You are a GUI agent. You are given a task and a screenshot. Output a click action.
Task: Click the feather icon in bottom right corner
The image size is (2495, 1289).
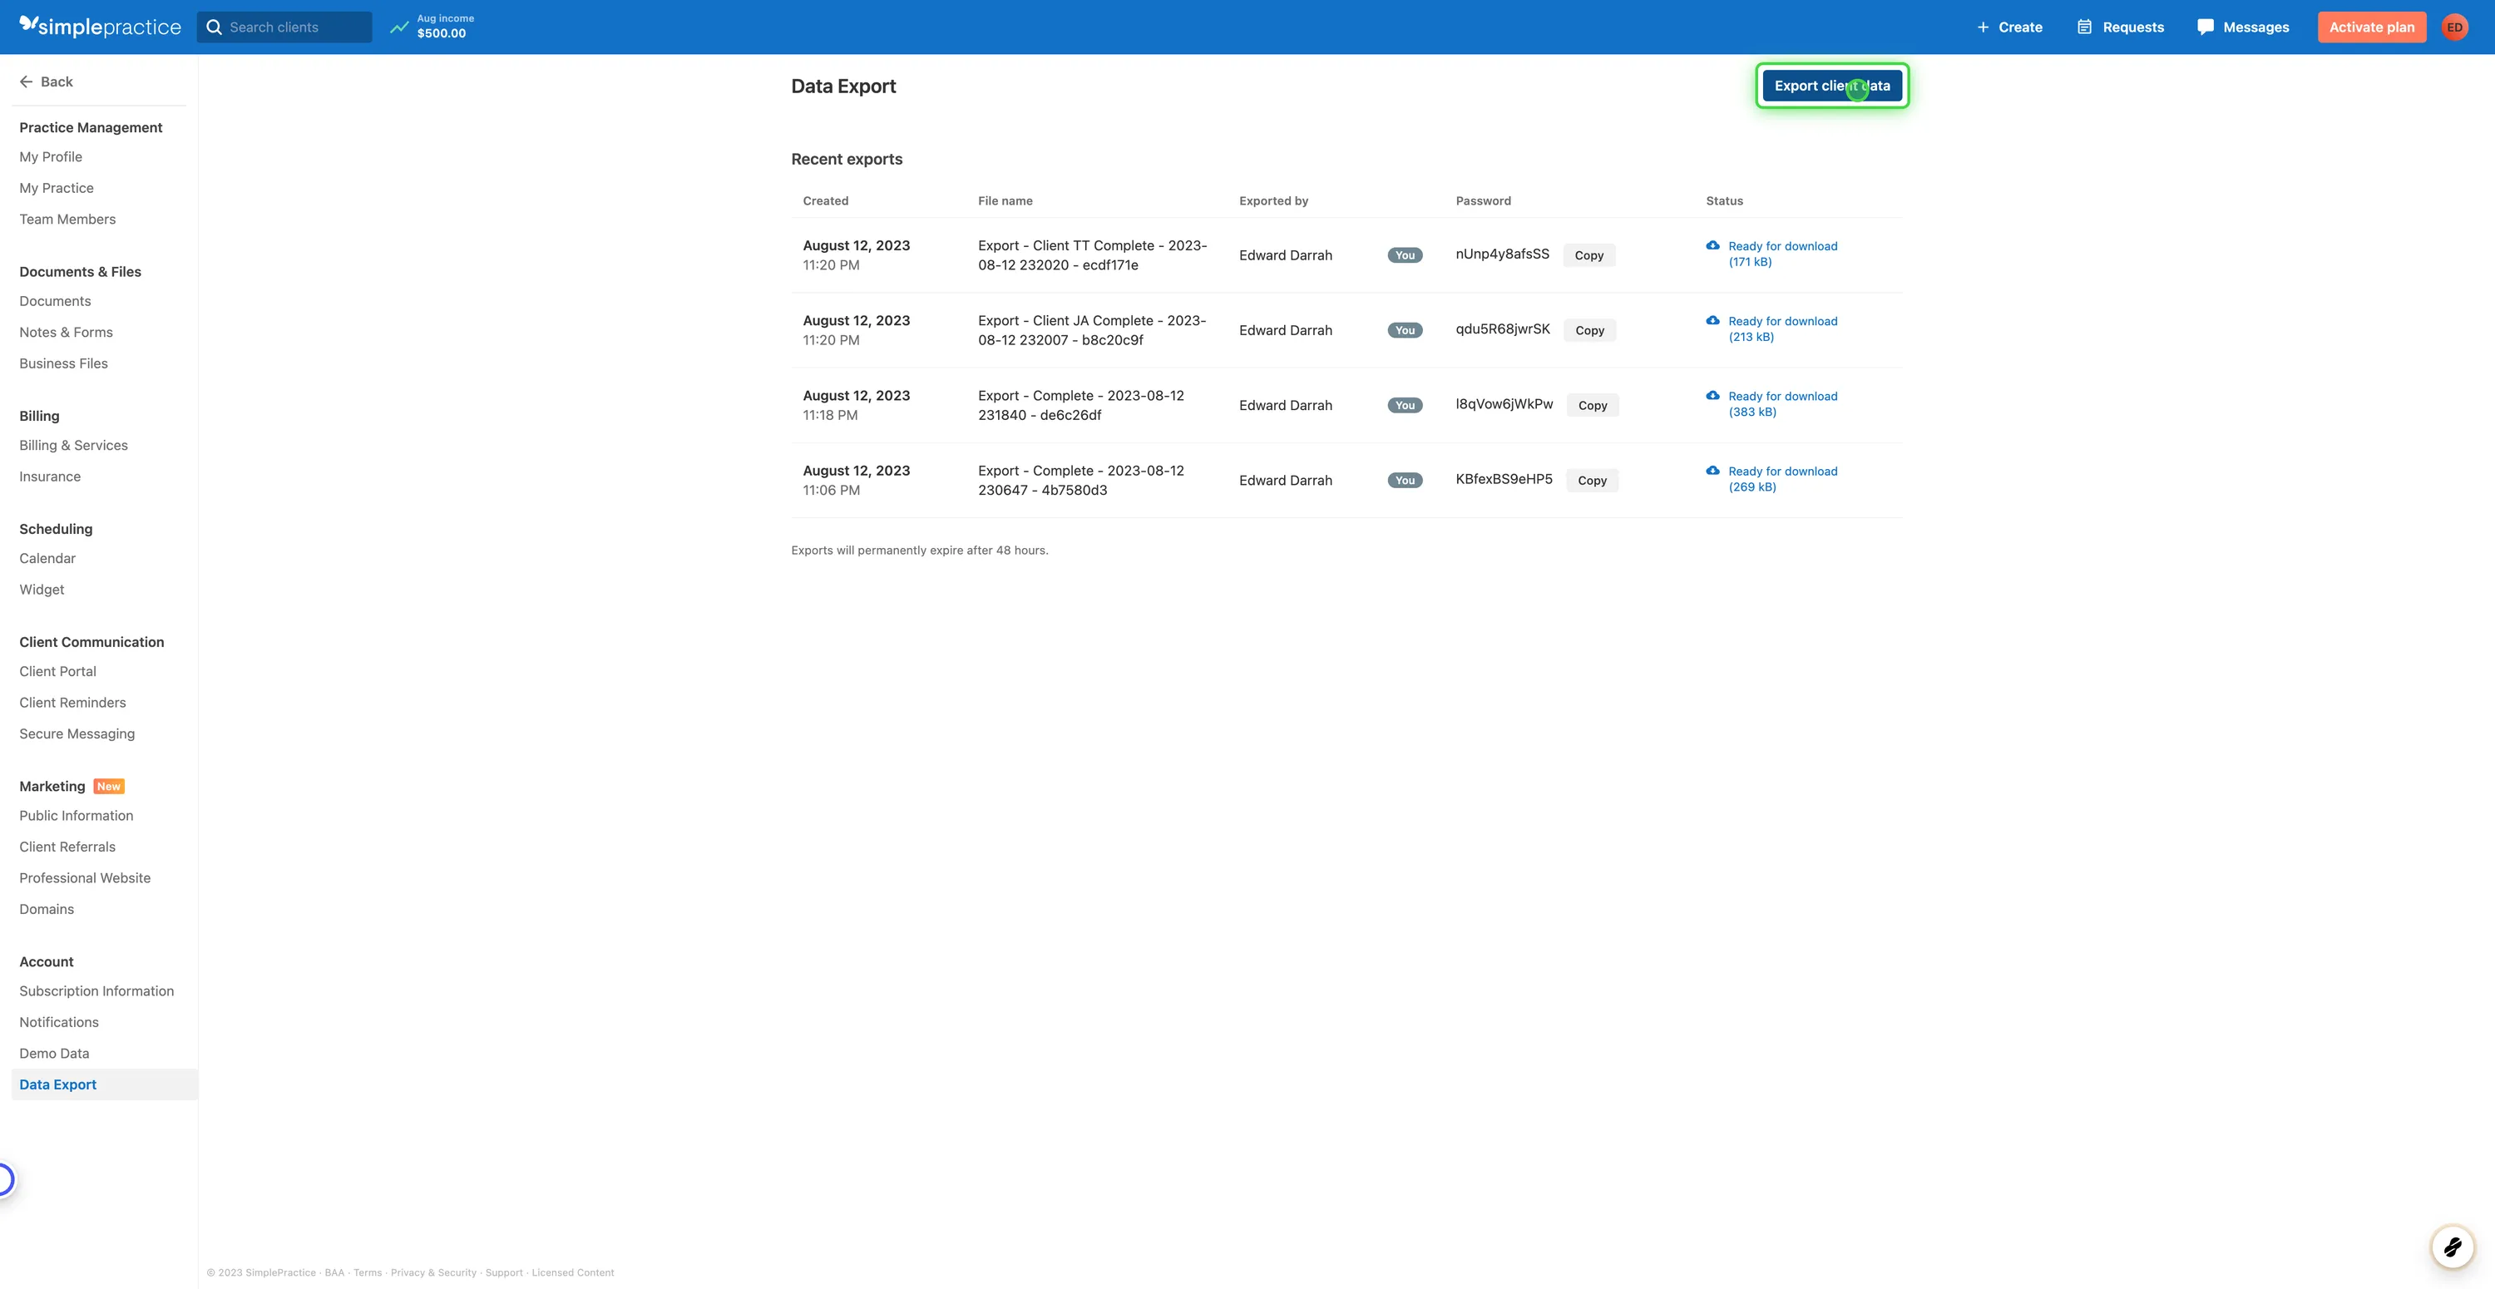click(2453, 1247)
